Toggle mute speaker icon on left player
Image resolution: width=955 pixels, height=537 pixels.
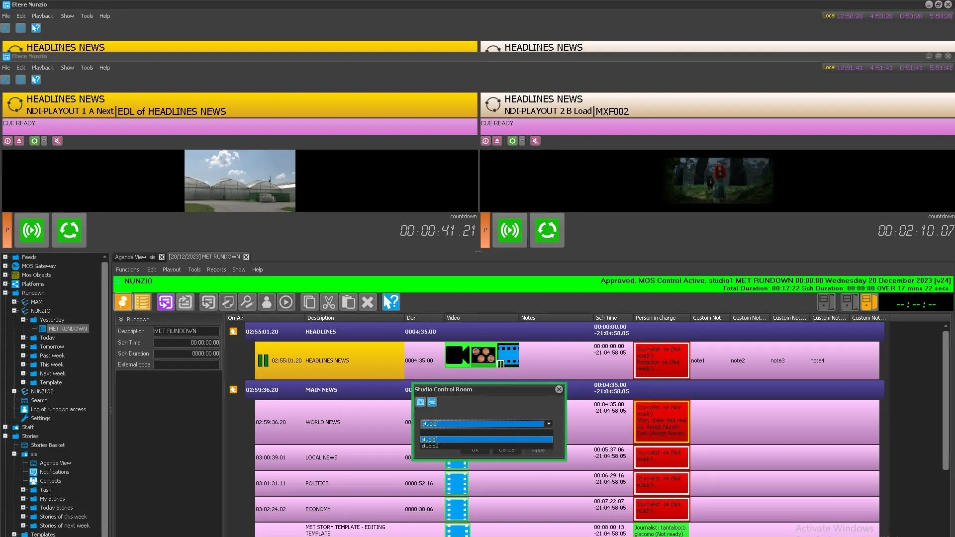(57, 141)
